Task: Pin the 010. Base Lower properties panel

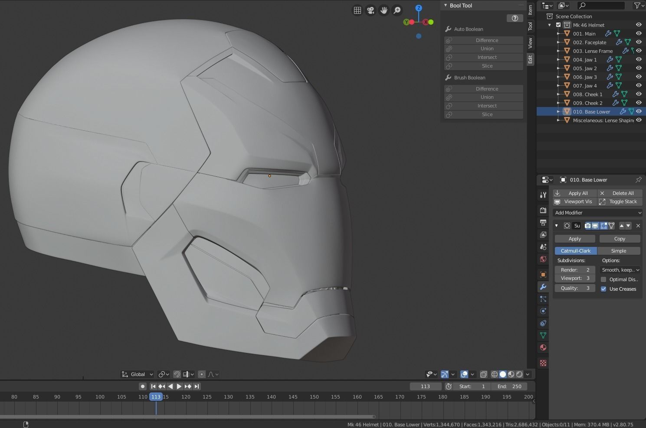Action: click(638, 180)
